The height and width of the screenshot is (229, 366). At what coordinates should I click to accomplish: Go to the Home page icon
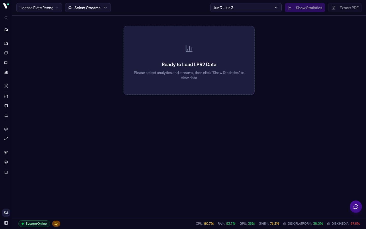(6, 30)
